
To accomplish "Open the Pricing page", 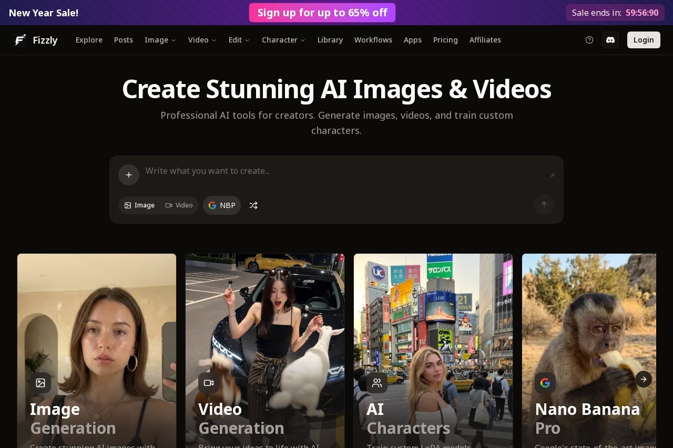I will [x=445, y=40].
